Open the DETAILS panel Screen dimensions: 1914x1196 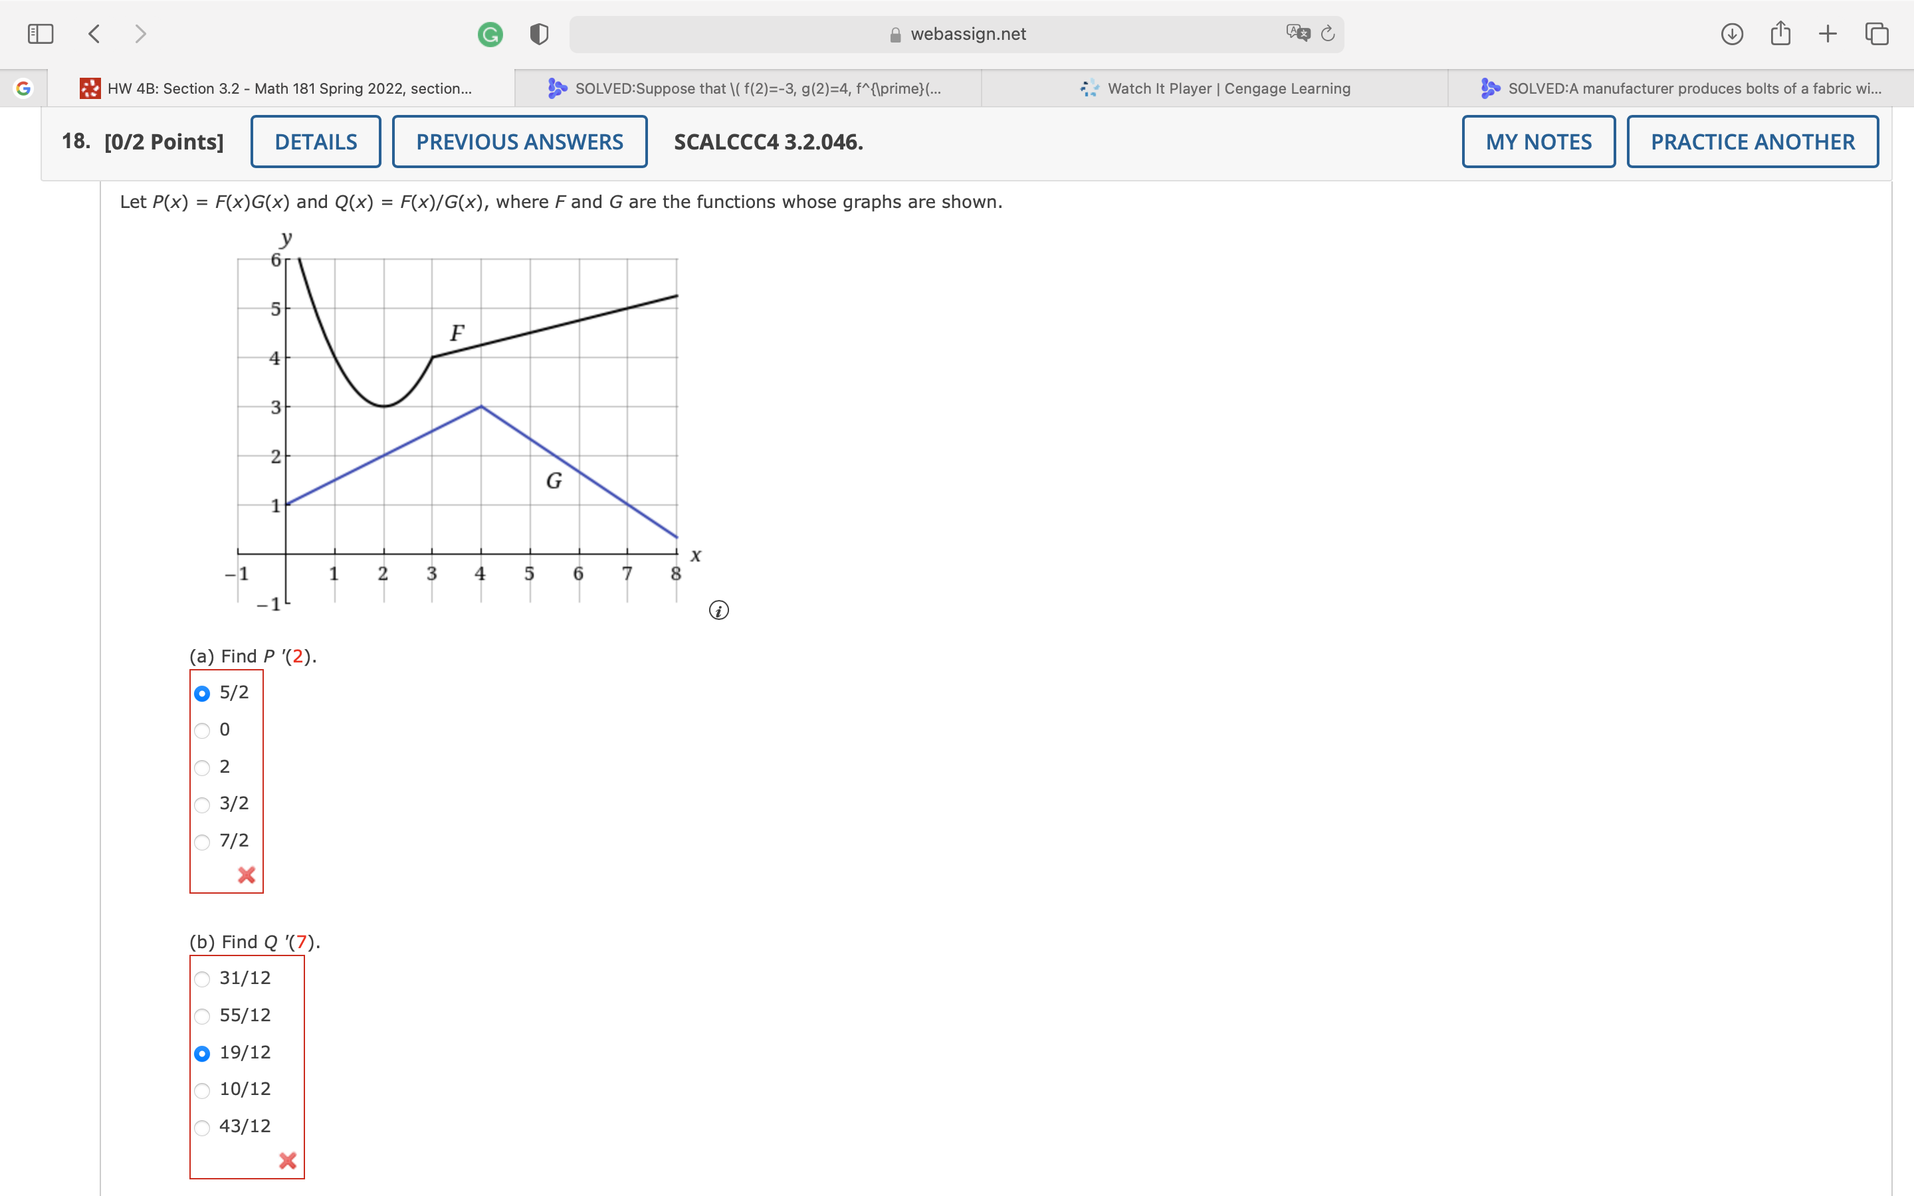pos(316,141)
